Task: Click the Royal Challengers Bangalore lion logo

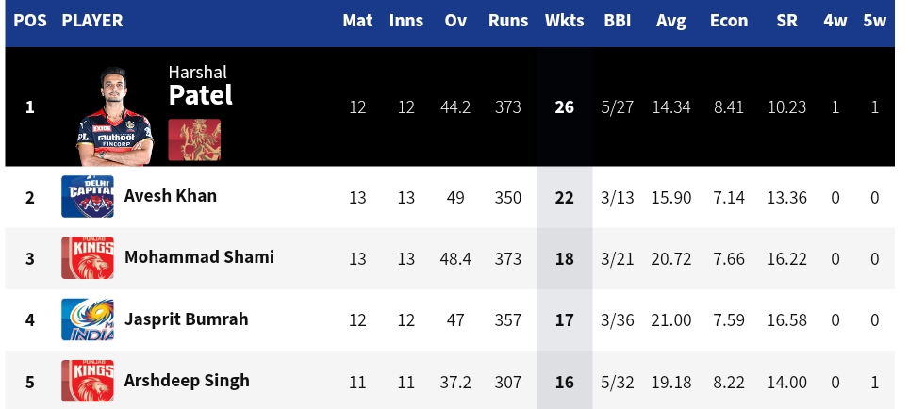Action: coord(194,139)
